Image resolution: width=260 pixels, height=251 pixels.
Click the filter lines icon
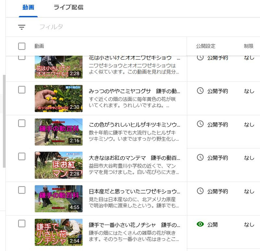(22, 27)
